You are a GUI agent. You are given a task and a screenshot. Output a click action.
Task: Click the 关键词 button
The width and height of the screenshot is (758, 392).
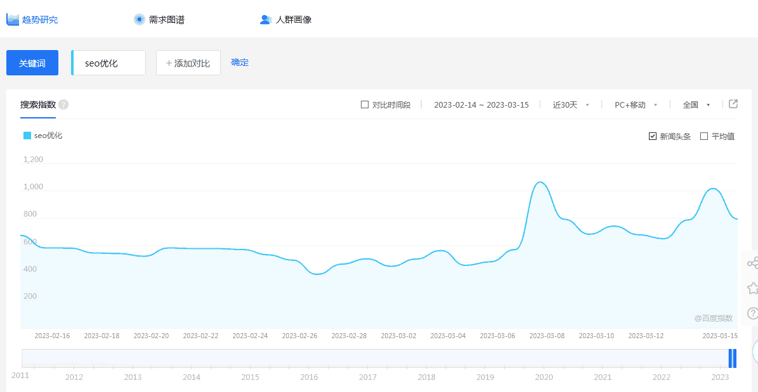(x=32, y=62)
